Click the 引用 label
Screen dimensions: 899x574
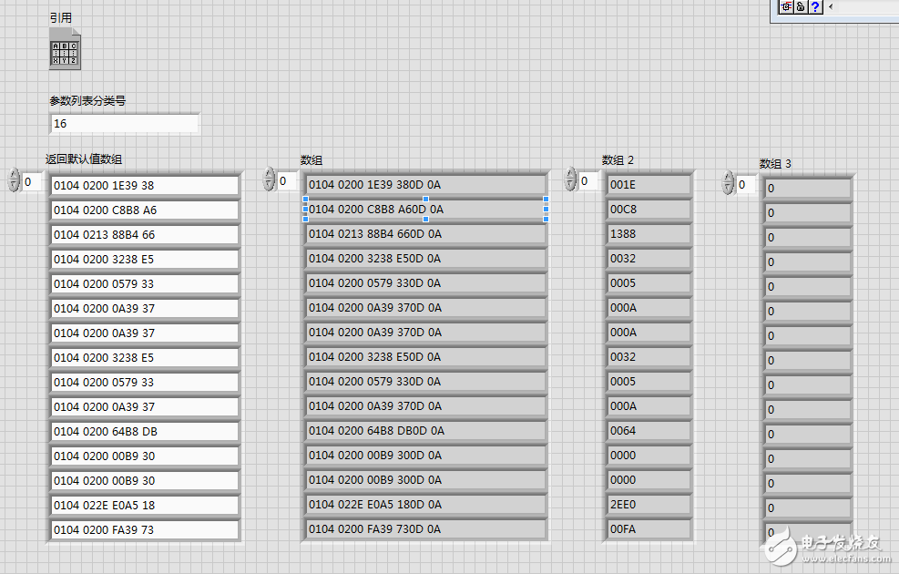point(61,18)
